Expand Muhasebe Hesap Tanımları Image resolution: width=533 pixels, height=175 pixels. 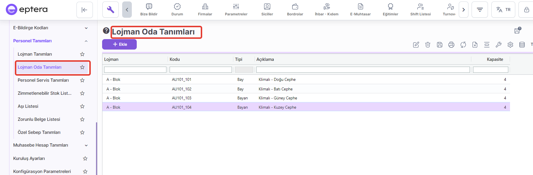(86, 145)
